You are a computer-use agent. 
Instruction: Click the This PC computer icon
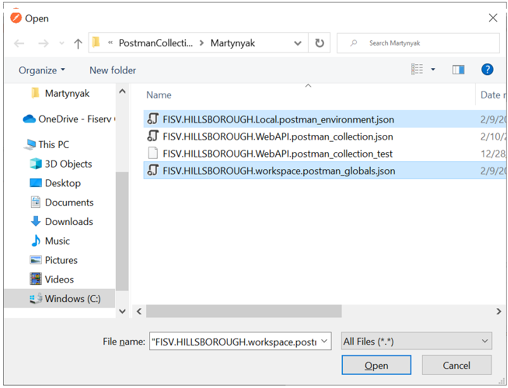[x=30, y=144]
